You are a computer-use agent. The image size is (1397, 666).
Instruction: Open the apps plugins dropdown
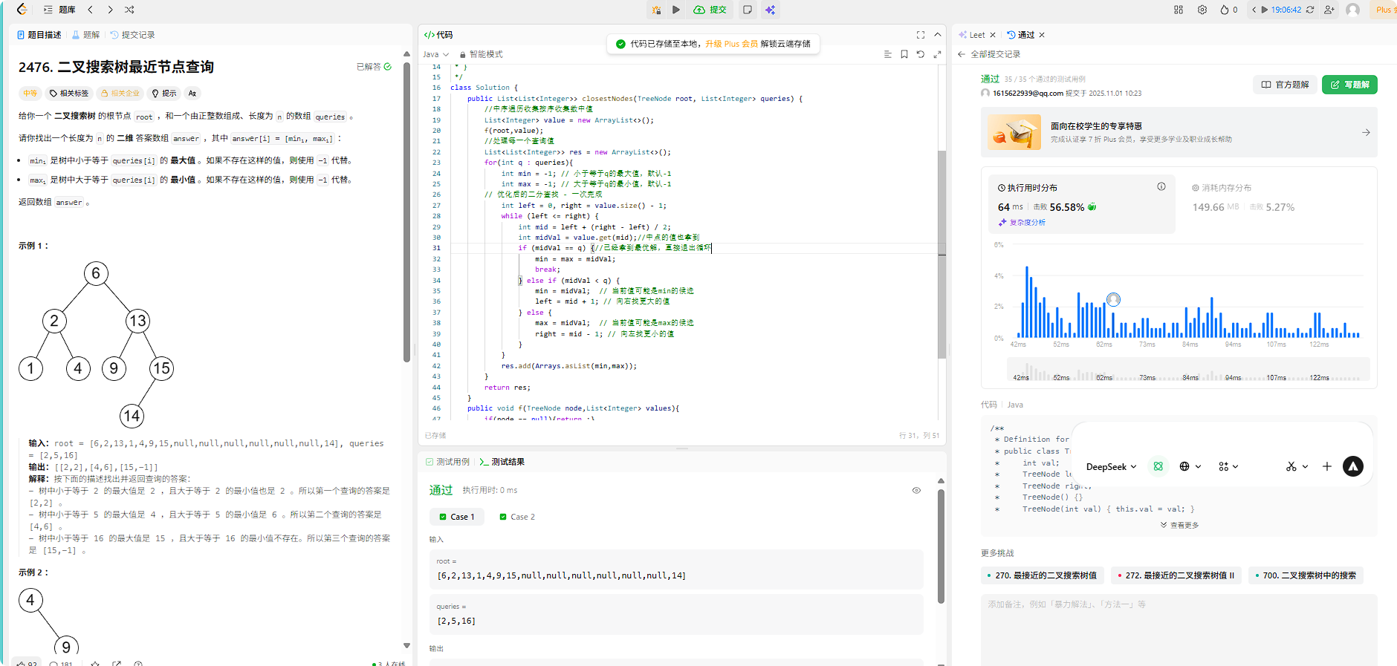(x=1228, y=466)
